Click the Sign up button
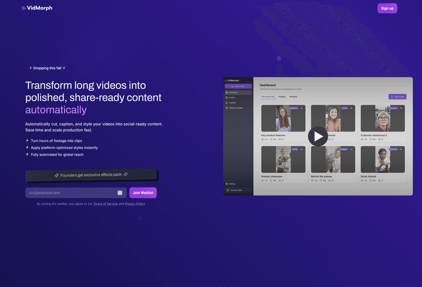 pos(387,8)
